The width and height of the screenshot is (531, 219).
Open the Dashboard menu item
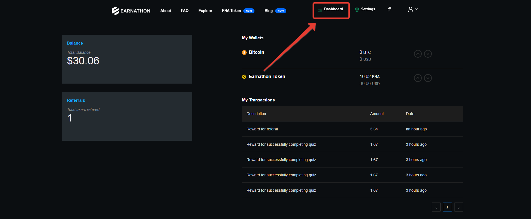[331, 9]
